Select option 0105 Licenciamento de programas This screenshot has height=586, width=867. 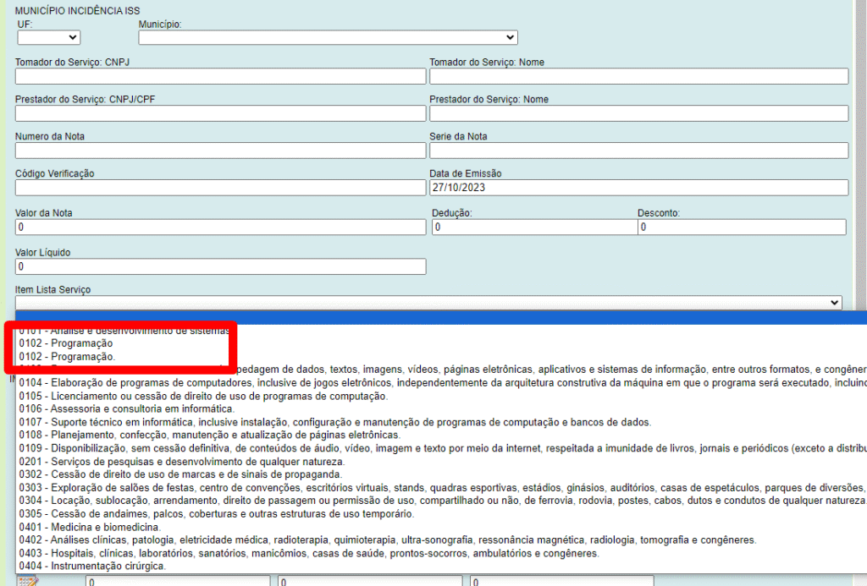(x=203, y=397)
